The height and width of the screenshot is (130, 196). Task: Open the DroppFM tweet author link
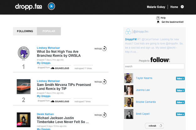coord(131,39)
